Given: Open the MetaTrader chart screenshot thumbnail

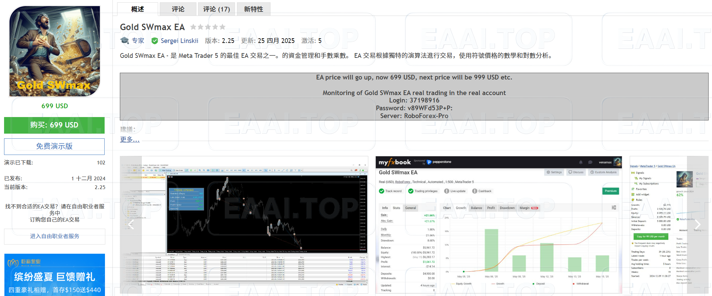Looking at the screenshot, I should 244,225.
